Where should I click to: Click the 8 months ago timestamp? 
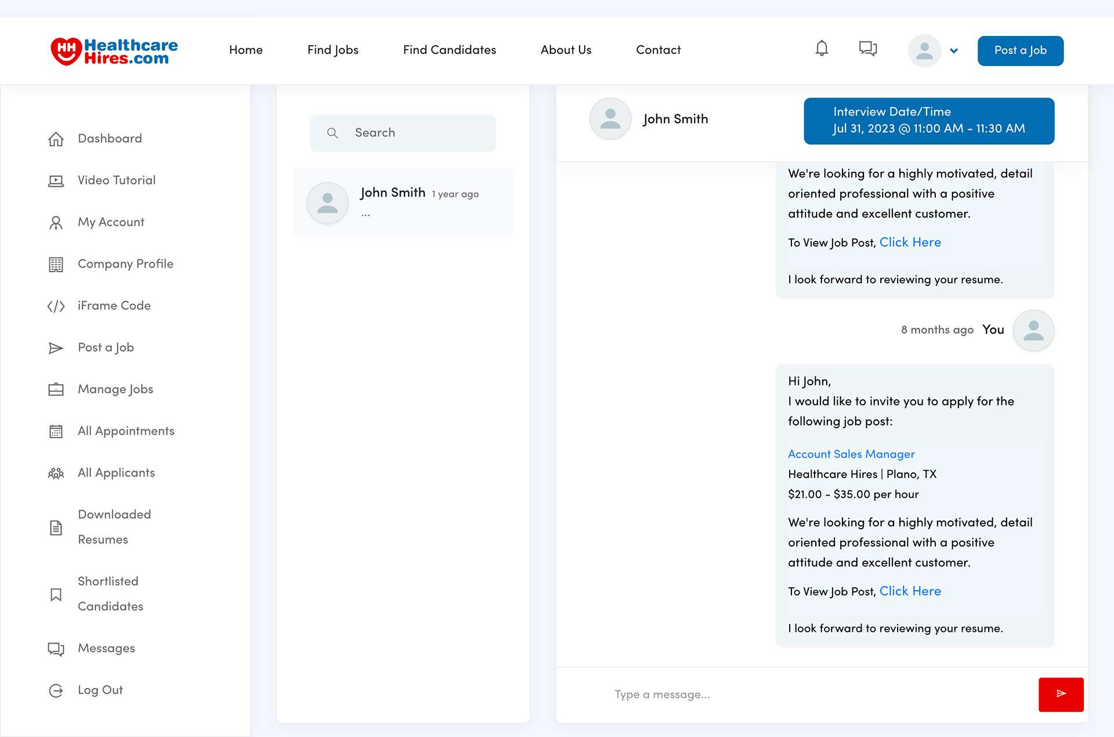(937, 330)
